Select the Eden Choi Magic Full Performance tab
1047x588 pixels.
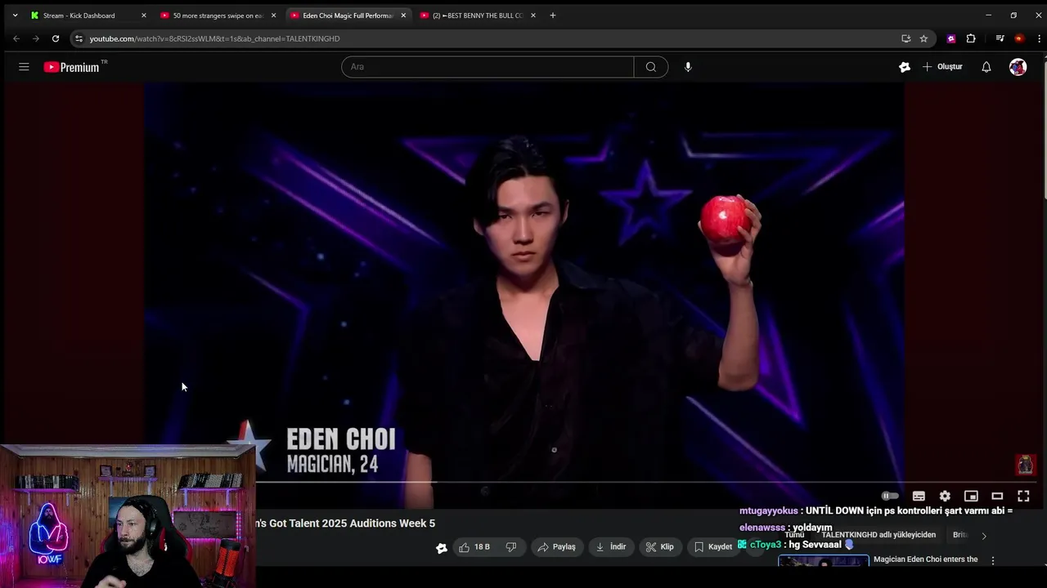348,16
